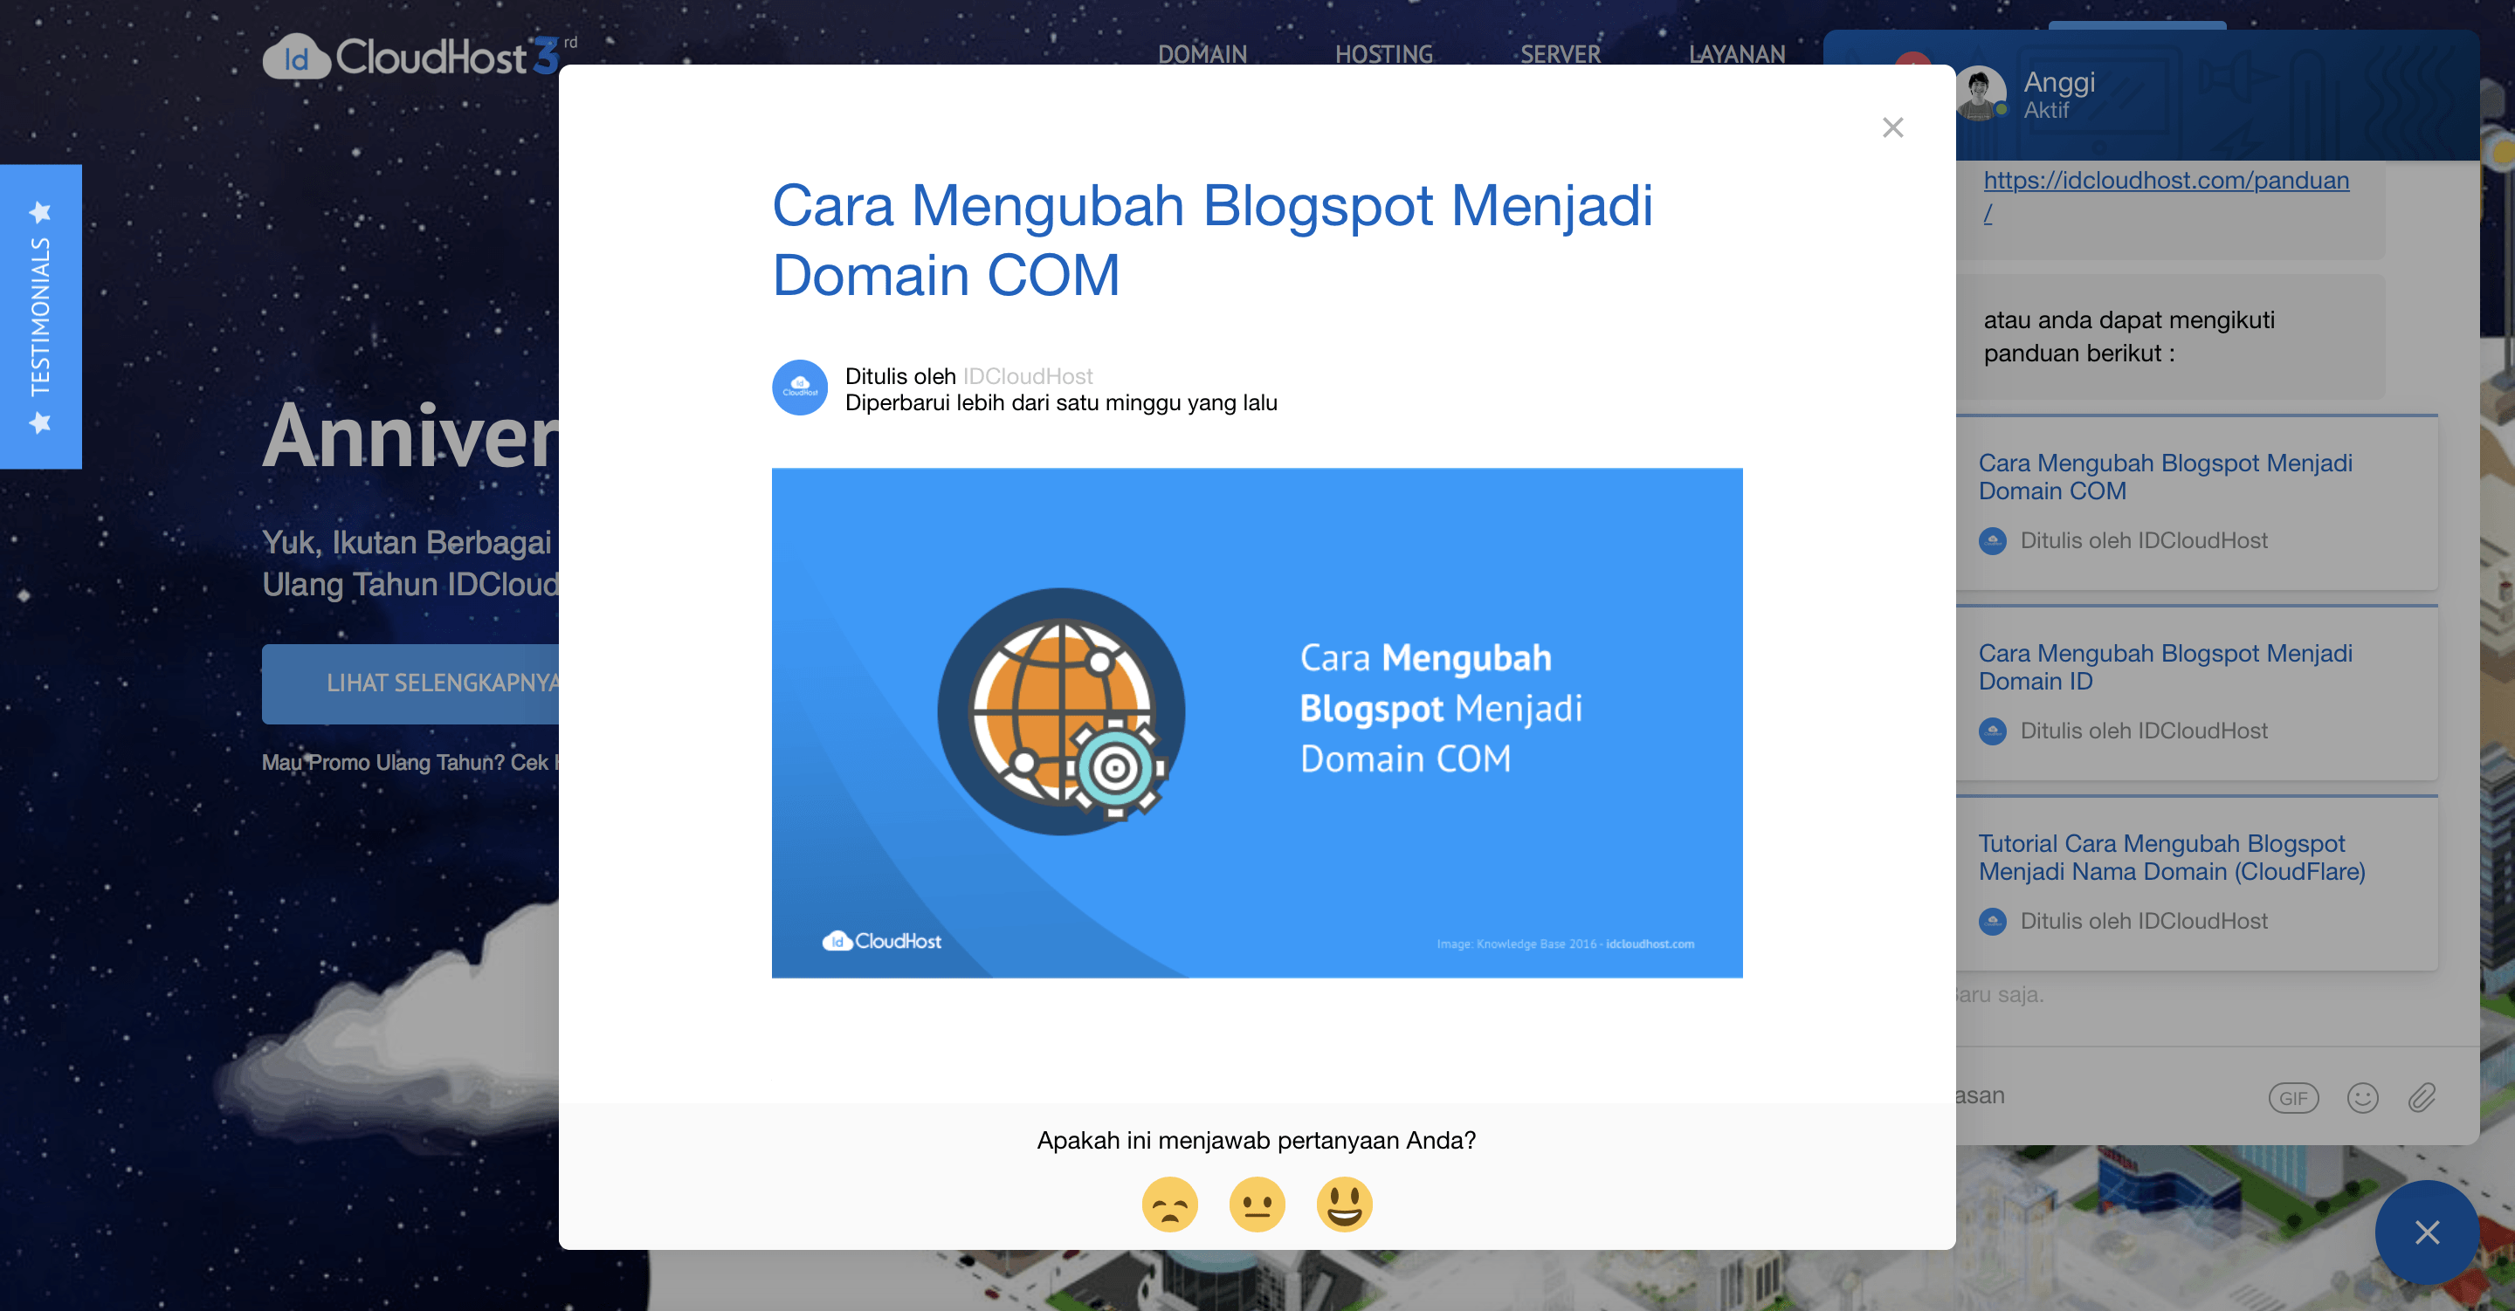Open the LAYANAN menu
The width and height of the screenshot is (2515, 1311).
tap(1737, 54)
